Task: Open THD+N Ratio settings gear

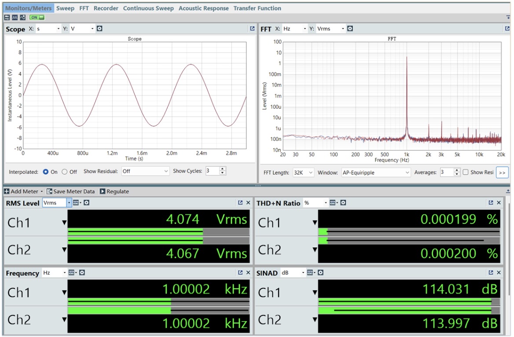Action: pyautogui.click(x=343, y=202)
